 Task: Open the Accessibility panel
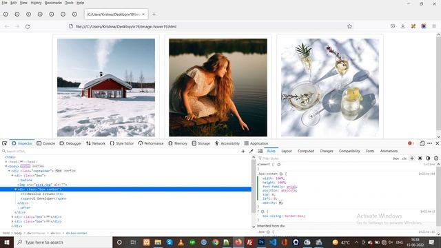227,143
